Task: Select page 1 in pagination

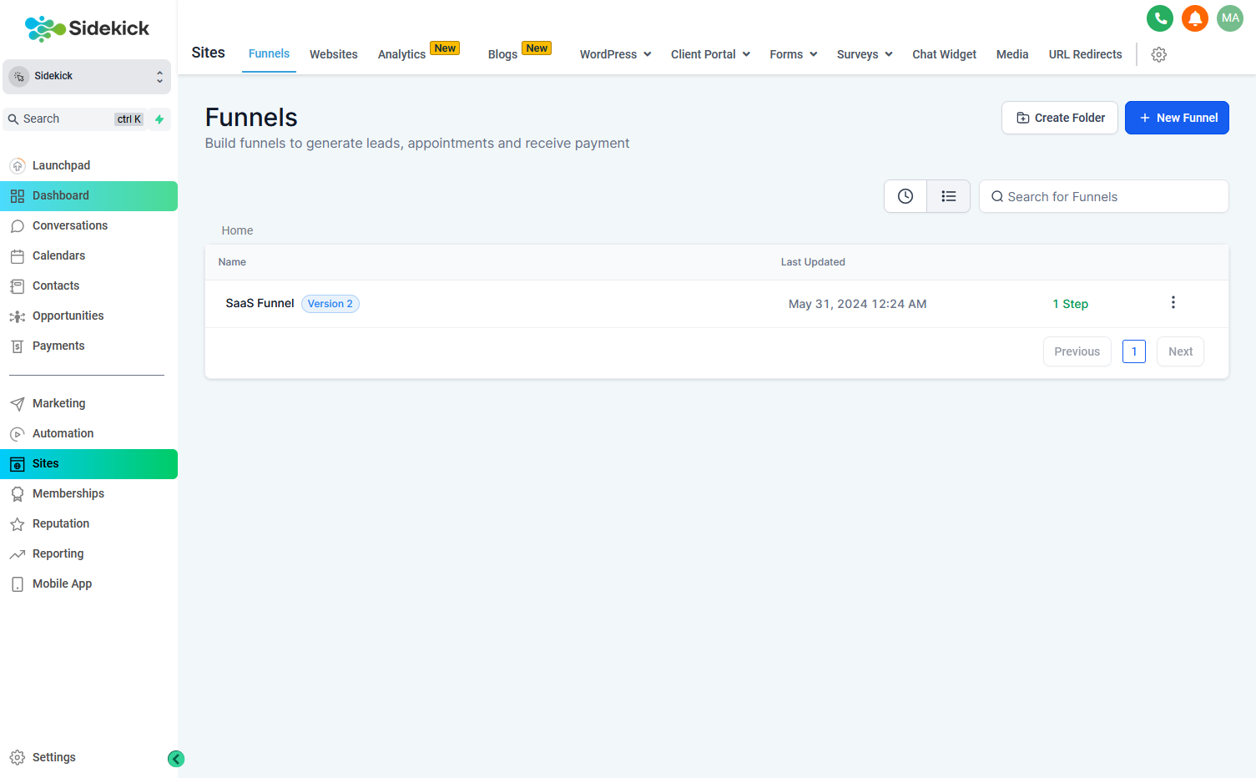Action: (1134, 351)
